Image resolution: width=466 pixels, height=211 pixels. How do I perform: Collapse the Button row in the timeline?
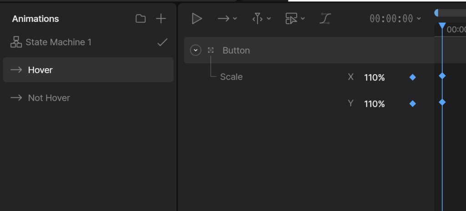[196, 50]
